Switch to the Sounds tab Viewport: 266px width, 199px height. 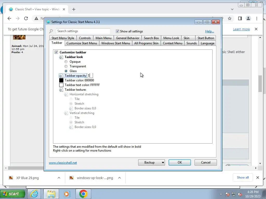191,43
